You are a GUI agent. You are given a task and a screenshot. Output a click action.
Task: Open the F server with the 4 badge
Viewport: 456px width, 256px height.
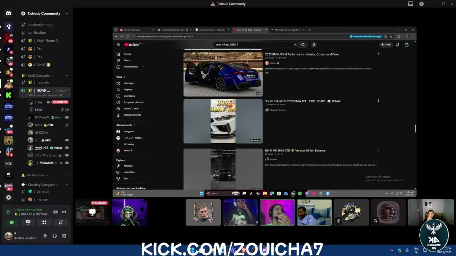pyautogui.click(x=9, y=49)
